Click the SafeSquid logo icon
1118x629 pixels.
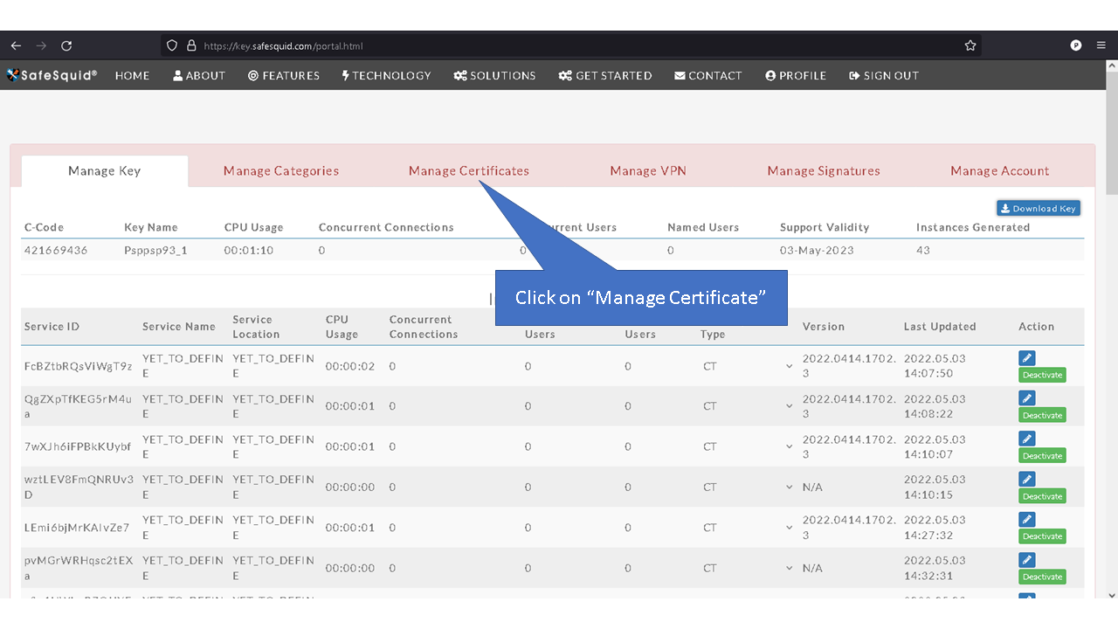tap(14, 75)
